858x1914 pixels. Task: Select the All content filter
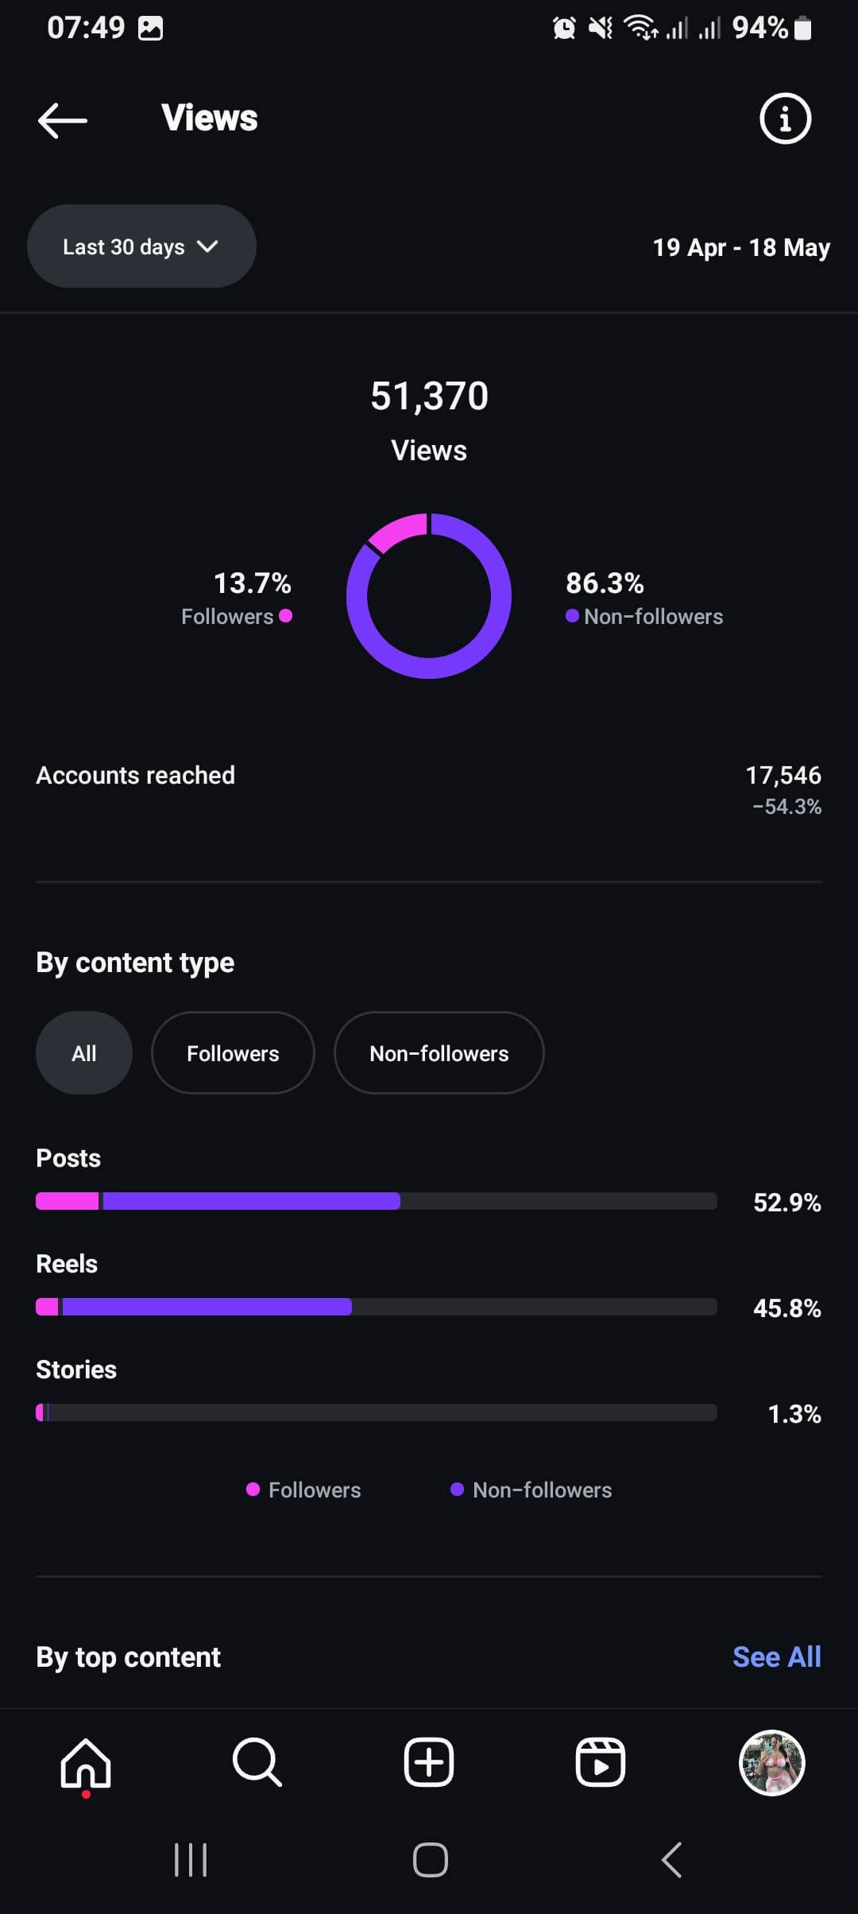[x=84, y=1053]
